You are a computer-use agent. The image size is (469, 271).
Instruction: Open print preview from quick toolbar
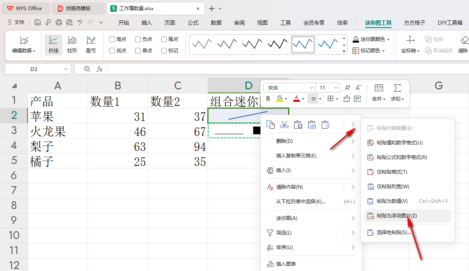[x=69, y=22]
